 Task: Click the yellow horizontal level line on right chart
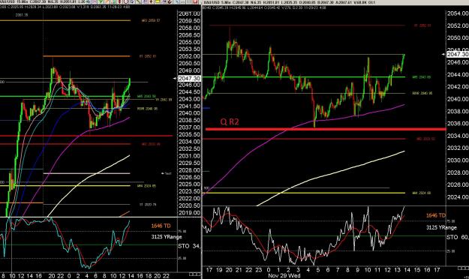tap(304, 193)
